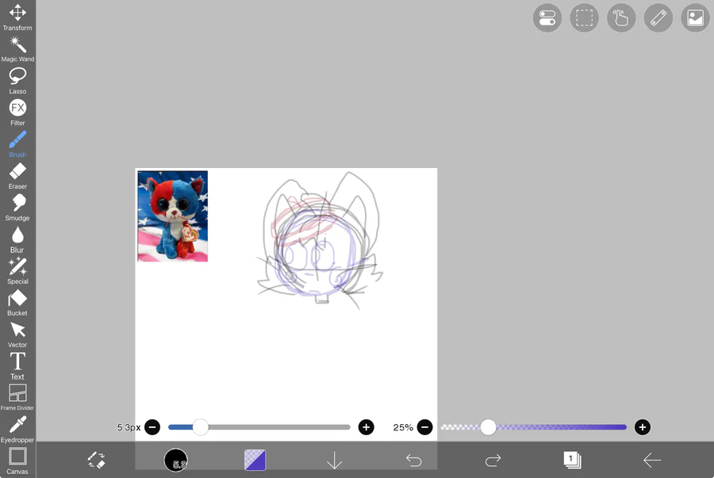The height and width of the screenshot is (478, 714).
Task: Open the layers panel showing 1 layer
Action: tap(572, 460)
